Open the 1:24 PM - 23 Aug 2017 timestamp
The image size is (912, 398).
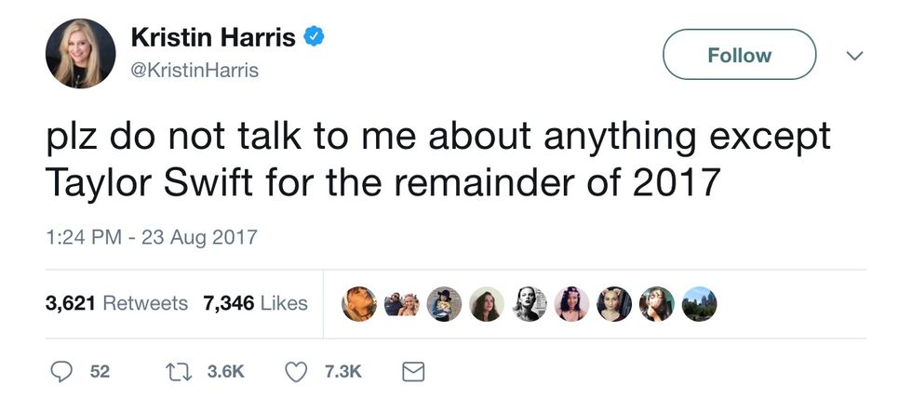[x=151, y=238]
